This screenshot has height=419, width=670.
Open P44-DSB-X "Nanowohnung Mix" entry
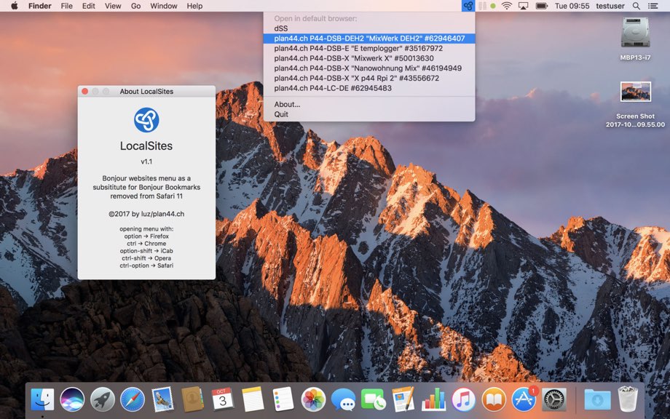point(369,68)
